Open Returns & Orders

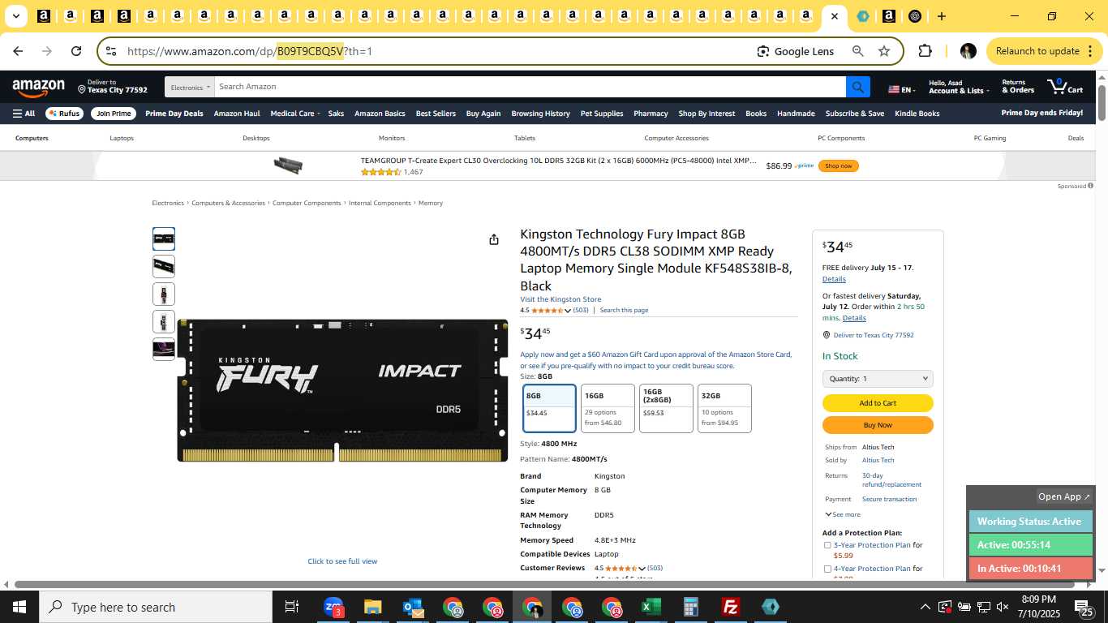(1018, 86)
